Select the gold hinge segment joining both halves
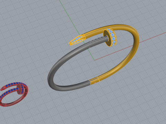Screen dimensions: 166x124 point(94,81)
